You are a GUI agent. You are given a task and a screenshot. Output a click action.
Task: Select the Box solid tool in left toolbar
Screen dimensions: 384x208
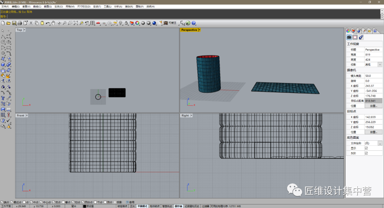pos(3,65)
